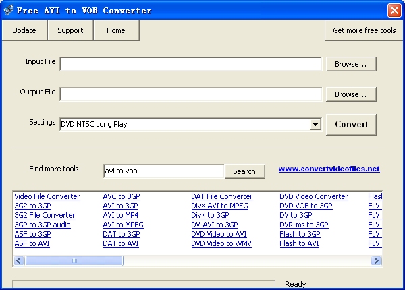Open the DVD VOB to 3GP link
The image size is (405, 290).
[x=306, y=206]
